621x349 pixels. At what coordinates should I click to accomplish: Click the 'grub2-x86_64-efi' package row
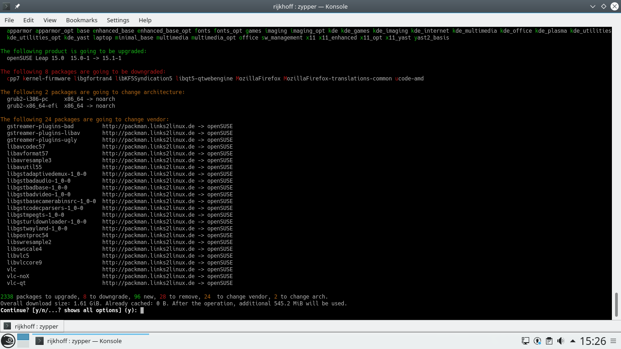61,106
